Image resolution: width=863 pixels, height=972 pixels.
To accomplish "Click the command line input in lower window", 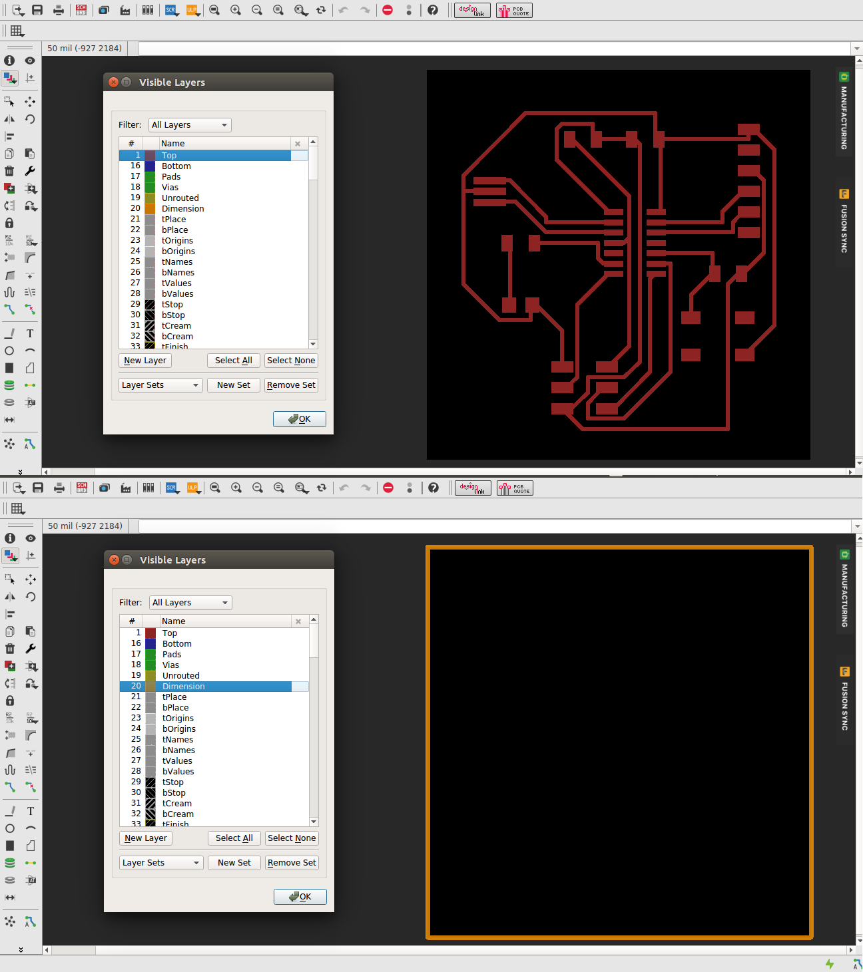I will (x=495, y=526).
